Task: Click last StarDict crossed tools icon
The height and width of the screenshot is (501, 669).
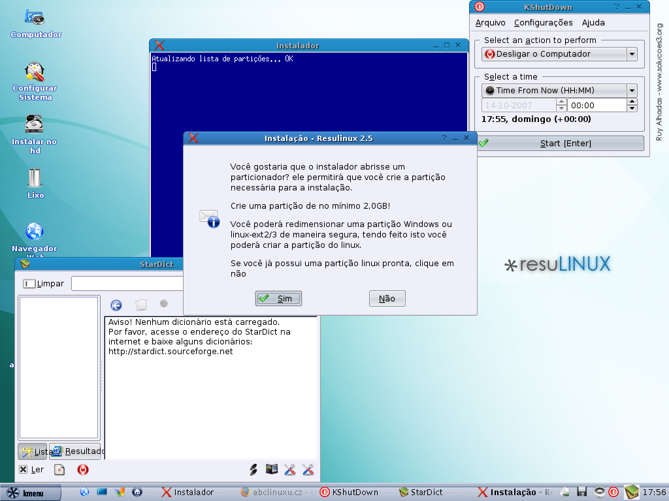Action: (308, 470)
